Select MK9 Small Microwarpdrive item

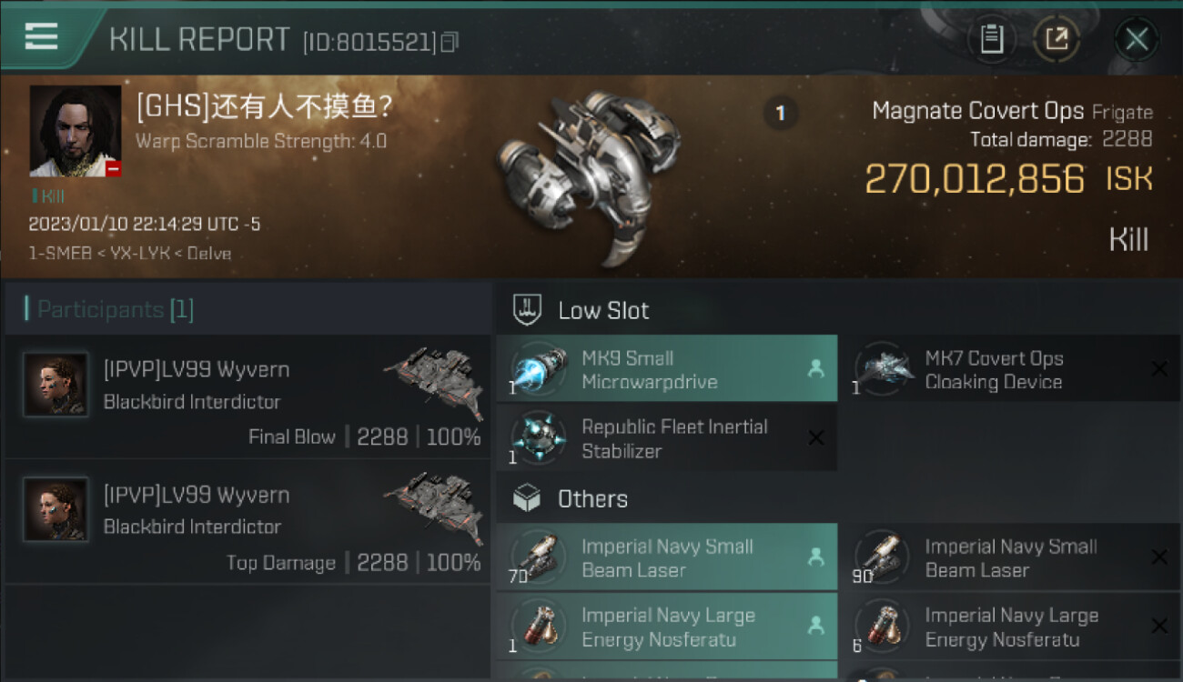(x=666, y=369)
